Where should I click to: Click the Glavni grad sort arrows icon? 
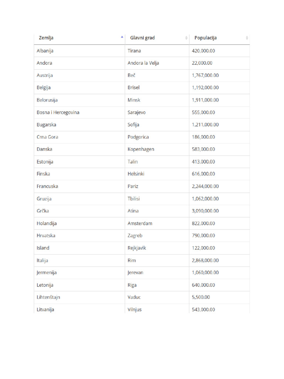click(x=186, y=38)
